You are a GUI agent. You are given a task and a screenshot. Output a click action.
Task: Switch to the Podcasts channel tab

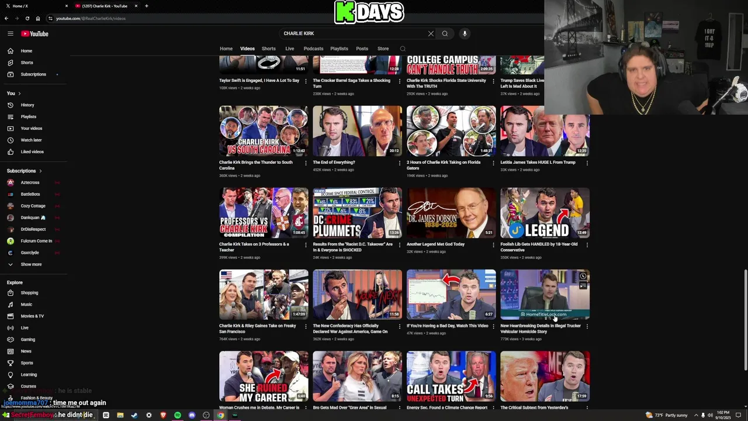pyautogui.click(x=313, y=49)
